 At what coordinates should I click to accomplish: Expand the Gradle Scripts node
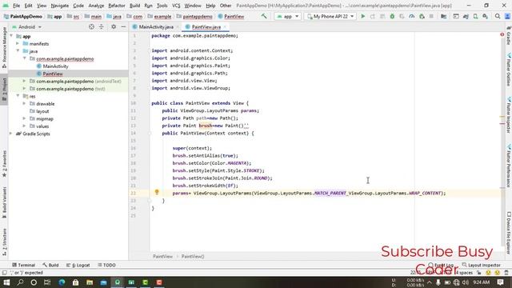click(11, 134)
